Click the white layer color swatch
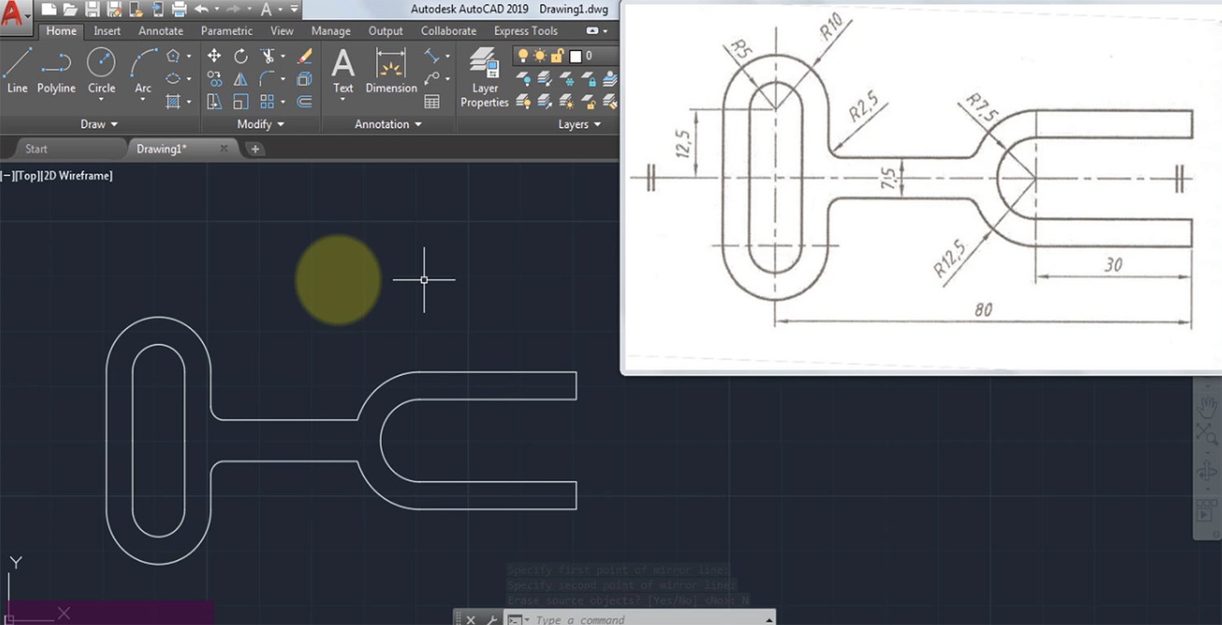The image size is (1222, 625). coord(576,56)
